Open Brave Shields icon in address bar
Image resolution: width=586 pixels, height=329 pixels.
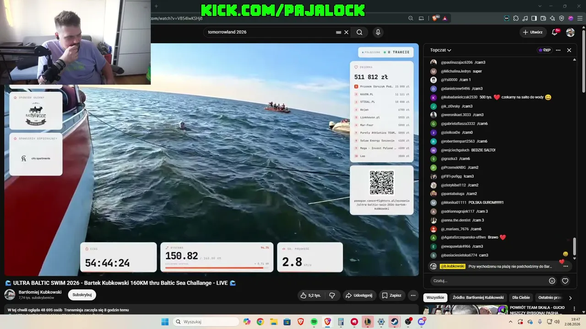click(x=435, y=18)
